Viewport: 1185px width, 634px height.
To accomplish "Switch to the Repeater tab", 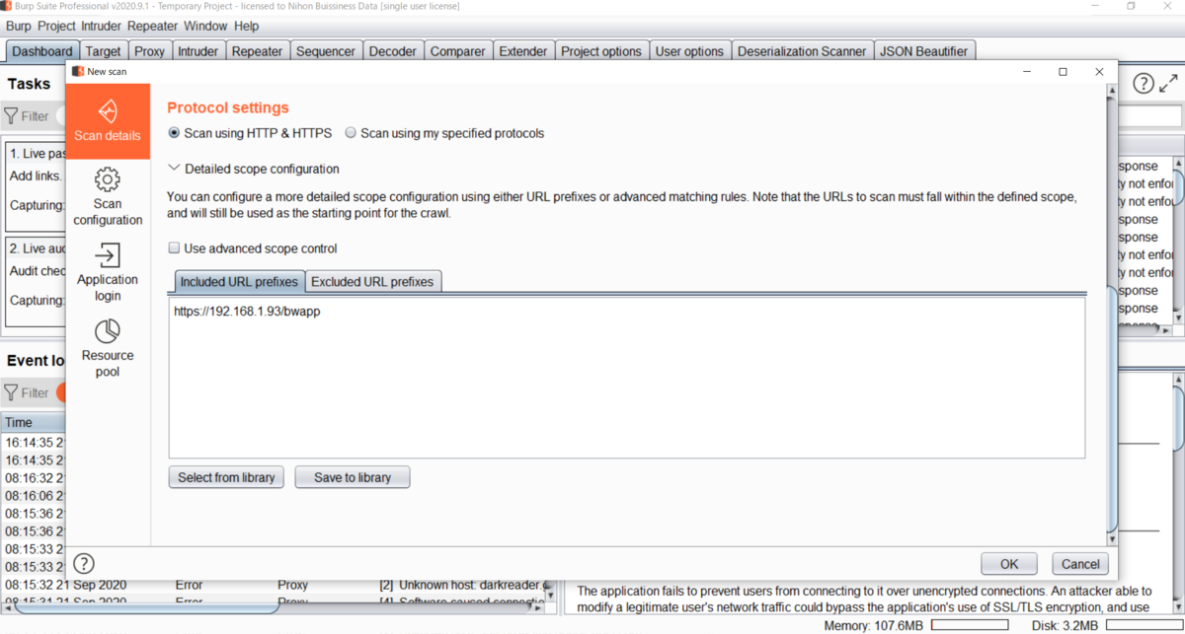I will click(257, 51).
